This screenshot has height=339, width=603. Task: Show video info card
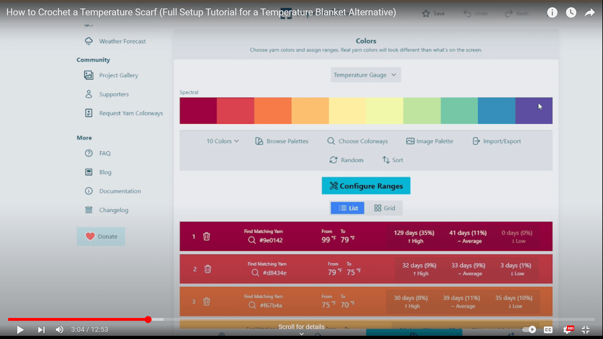[552, 13]
